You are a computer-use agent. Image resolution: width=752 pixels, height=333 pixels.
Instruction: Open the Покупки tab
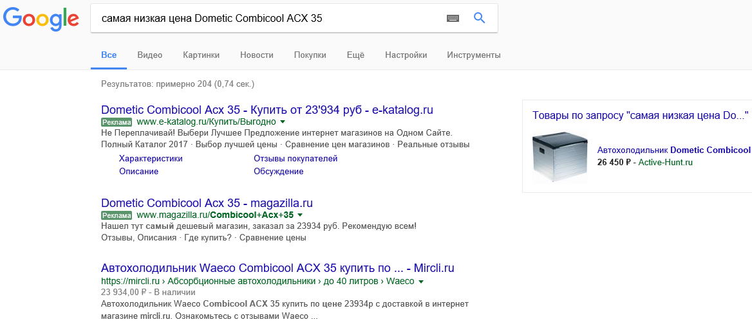310,55
